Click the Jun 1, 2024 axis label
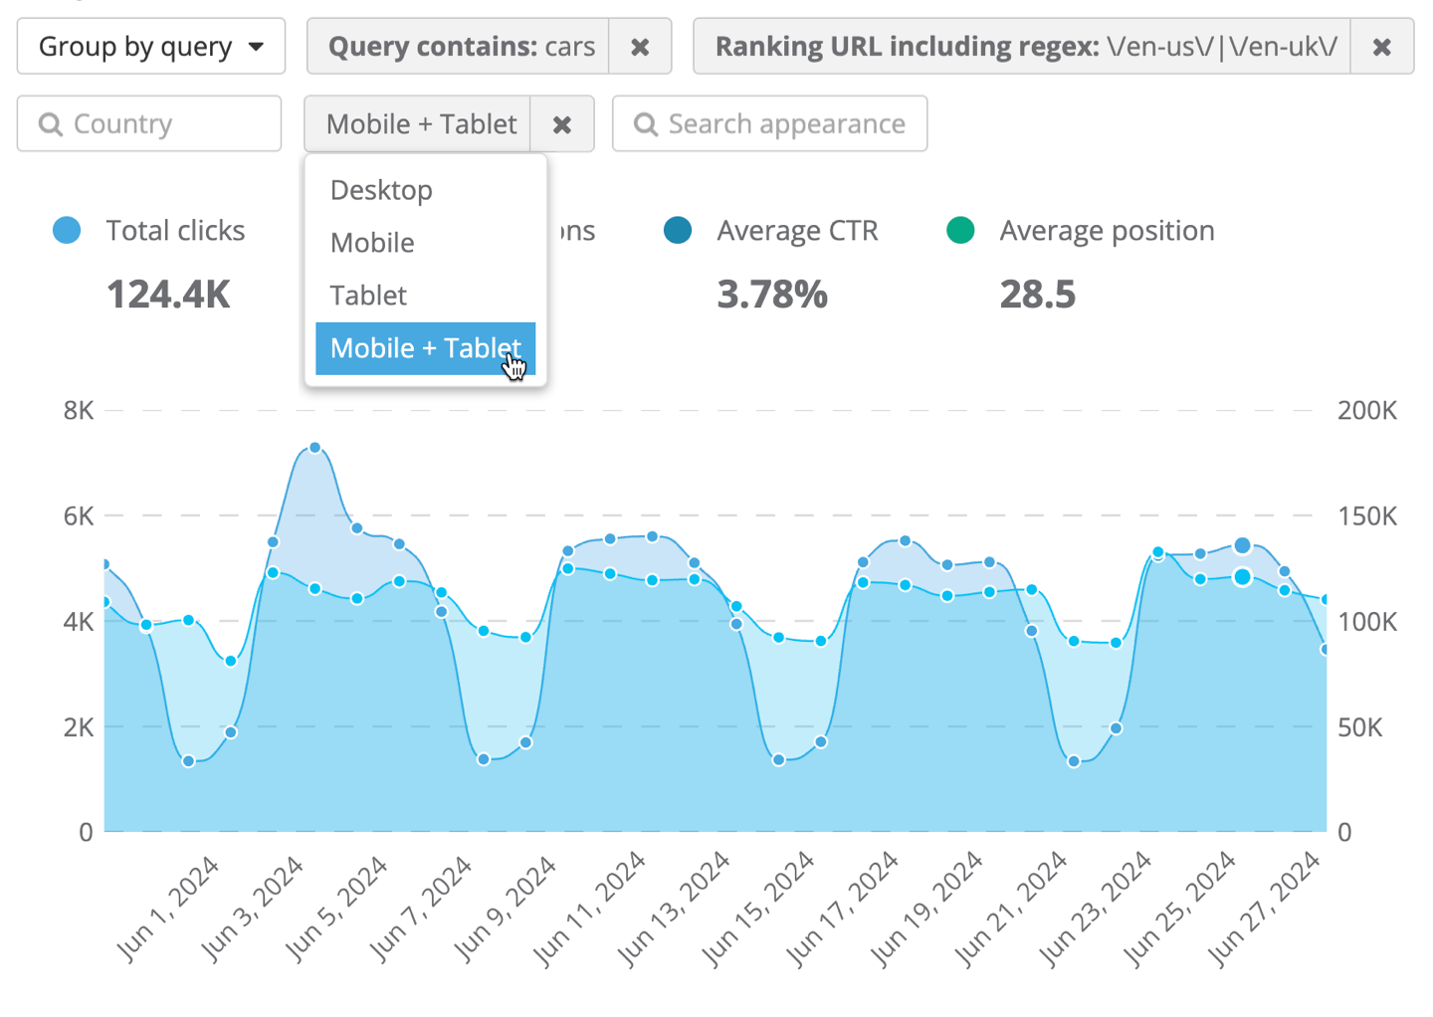The height and width of the screenshot is (1017, 1433). [x=169, y=909]
